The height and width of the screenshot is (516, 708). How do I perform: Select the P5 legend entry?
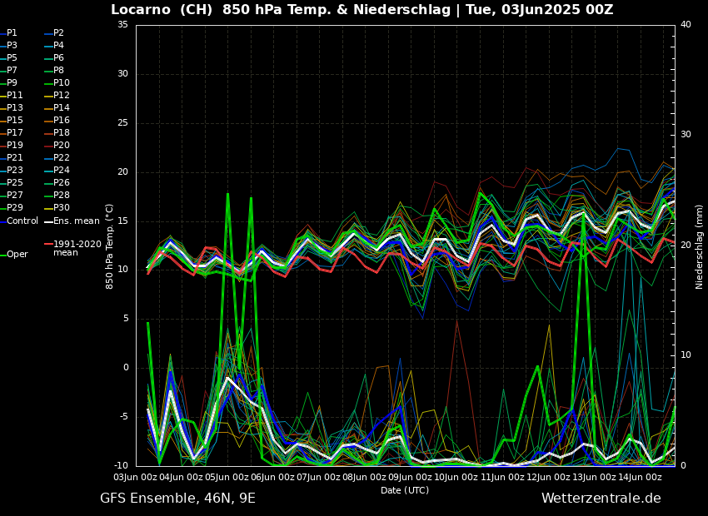point(9,57)
